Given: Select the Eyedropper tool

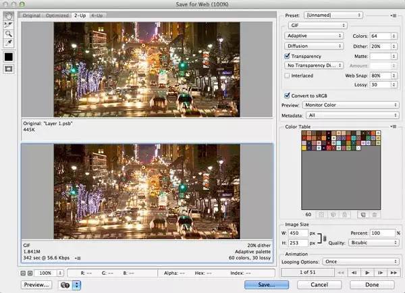Looking at the screenshot, I should pyautogui.click(x=9, y=42).
